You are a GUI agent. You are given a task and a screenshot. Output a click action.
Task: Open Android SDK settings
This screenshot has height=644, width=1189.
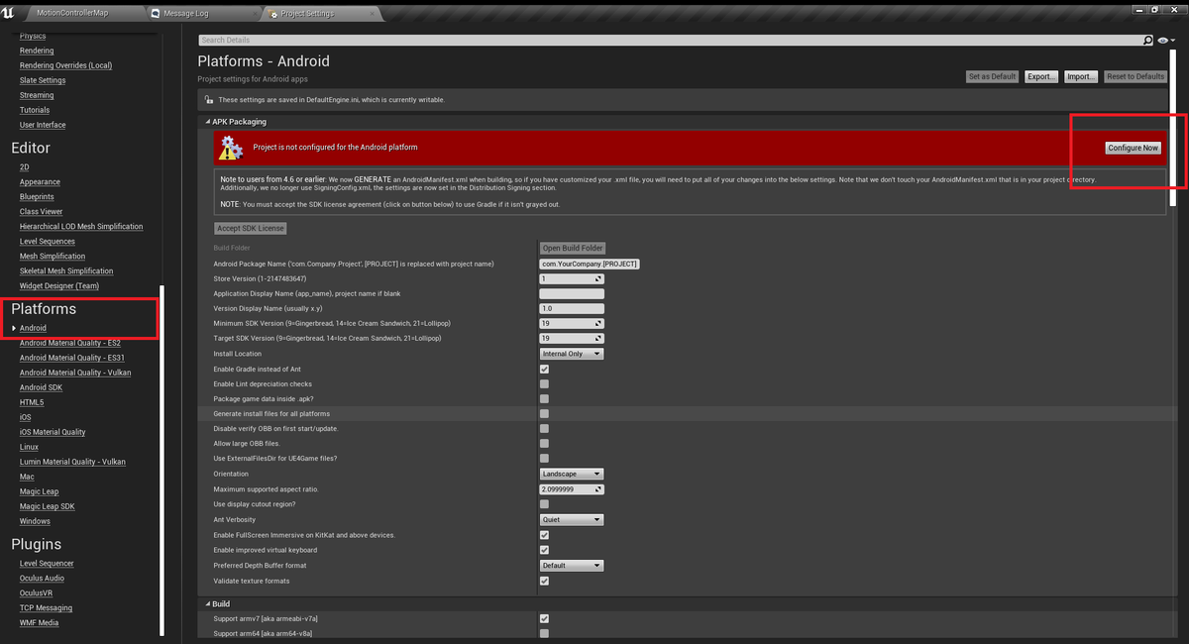click(x=41, y=387)
